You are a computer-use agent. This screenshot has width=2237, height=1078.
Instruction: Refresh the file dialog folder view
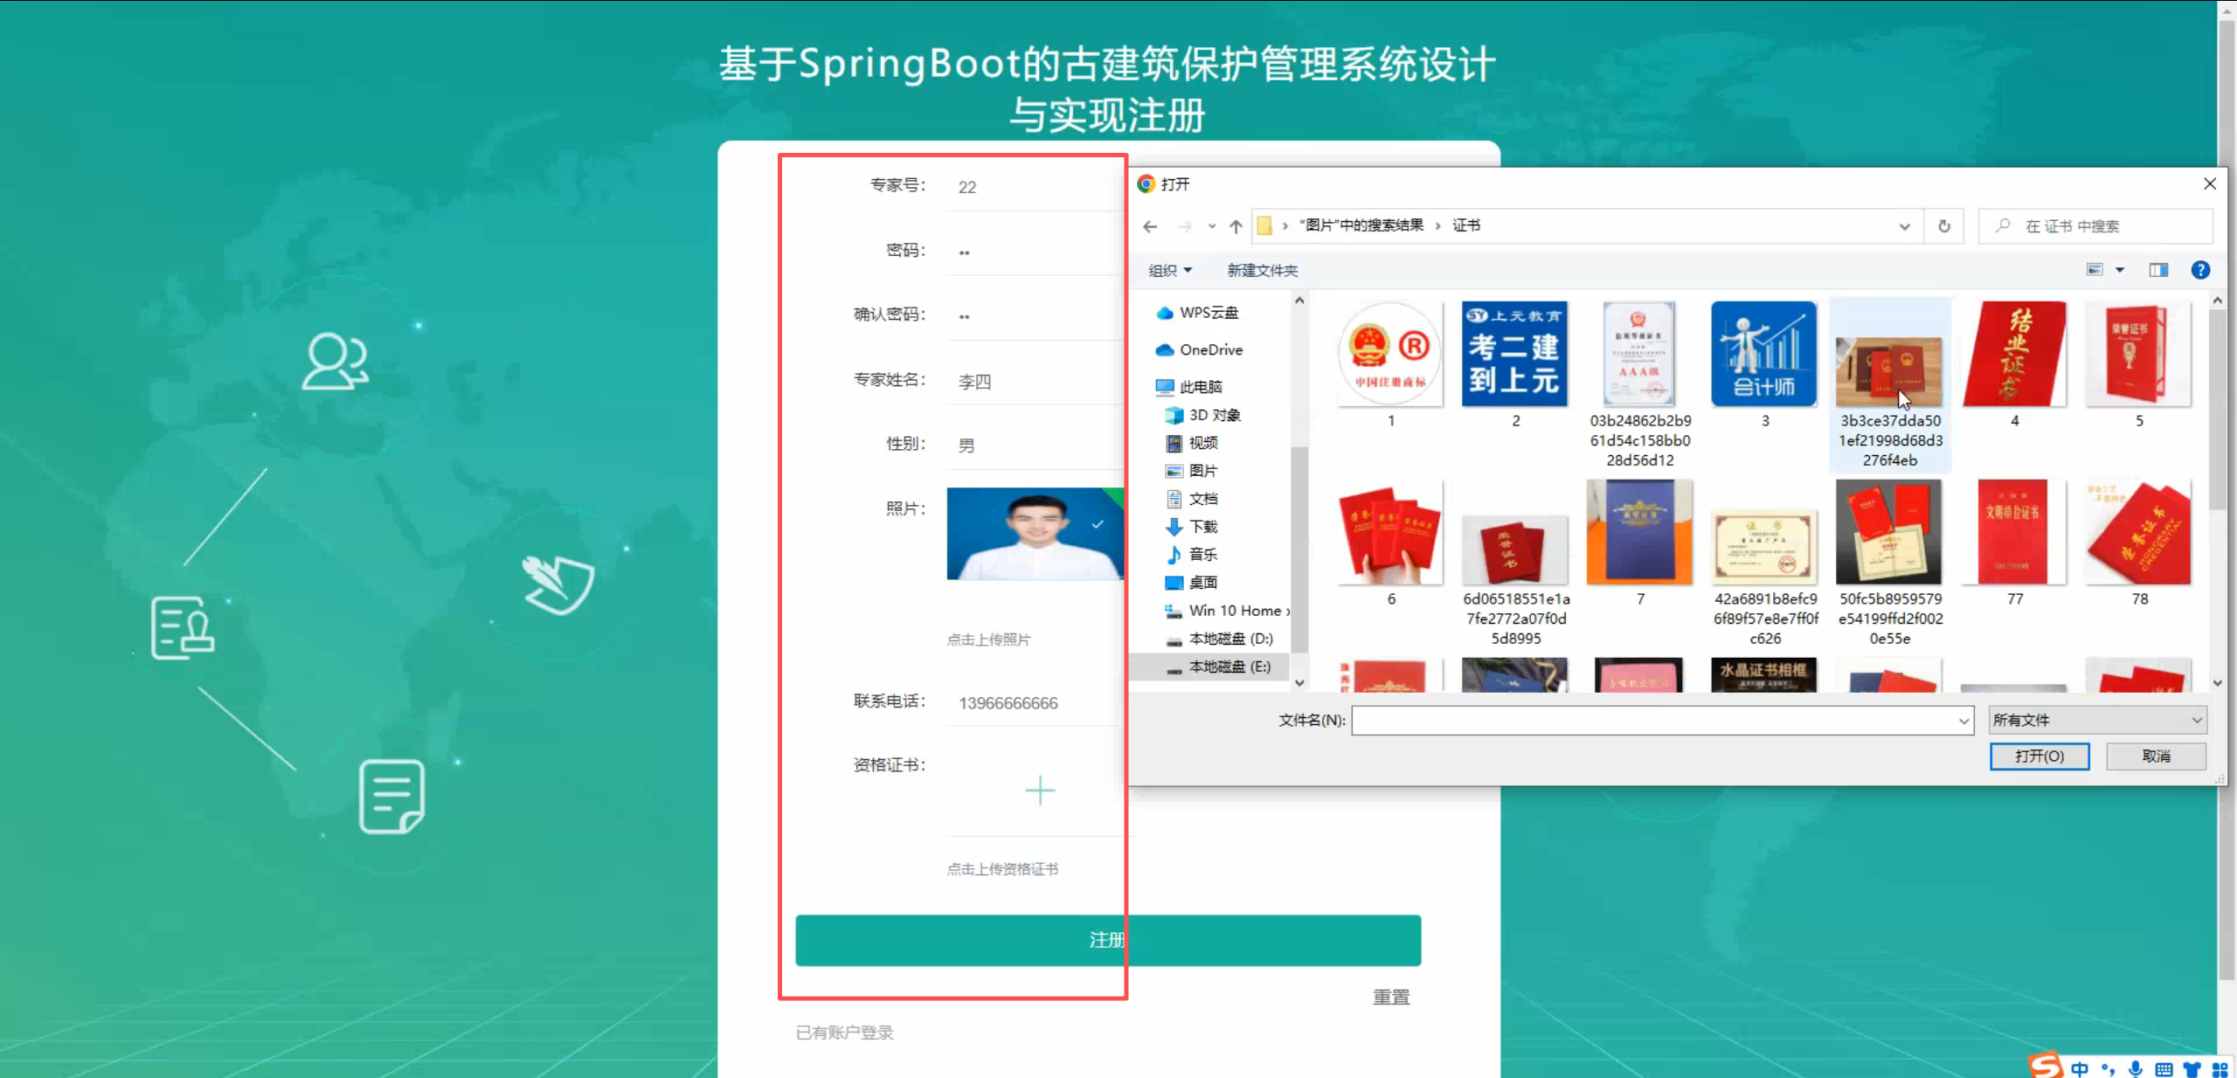click(1944, 226)
